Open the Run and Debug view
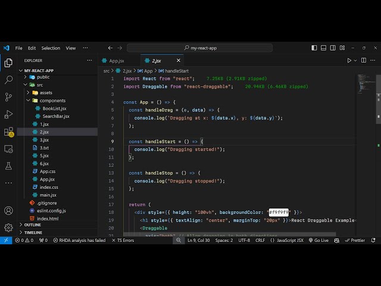 [x=8, y=114]
